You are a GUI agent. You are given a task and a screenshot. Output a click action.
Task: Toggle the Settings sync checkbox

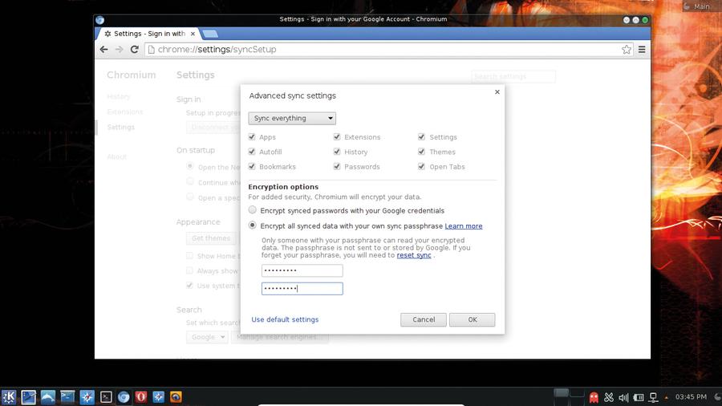(x=421, y=137)
